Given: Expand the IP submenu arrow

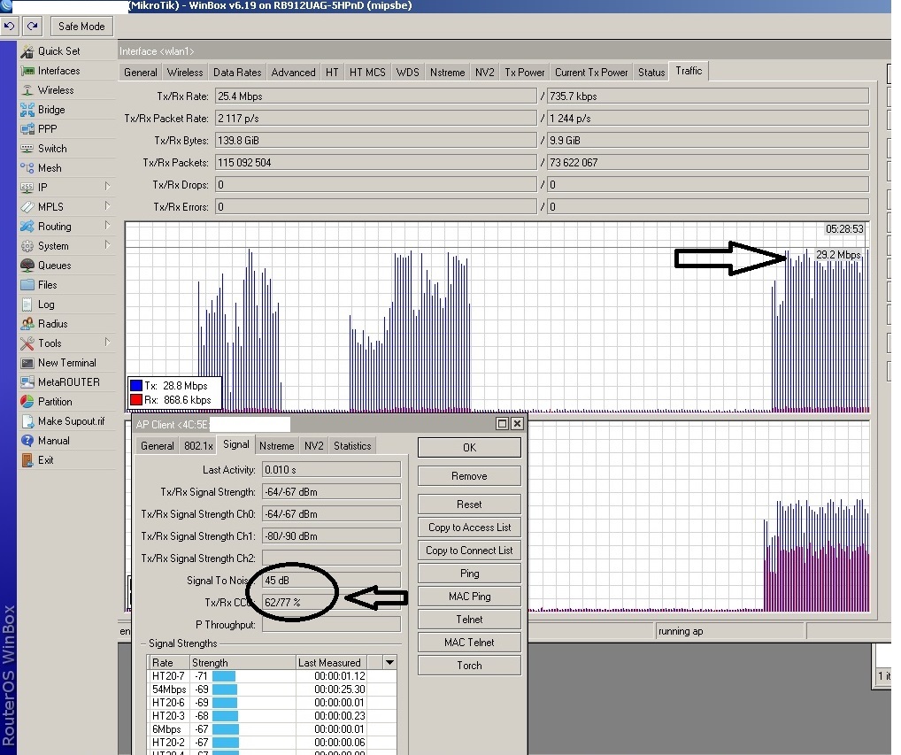Looking at the screenshot, I should click(107, 186).
